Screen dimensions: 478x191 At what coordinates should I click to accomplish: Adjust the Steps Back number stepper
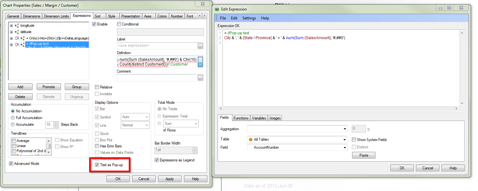56,124
